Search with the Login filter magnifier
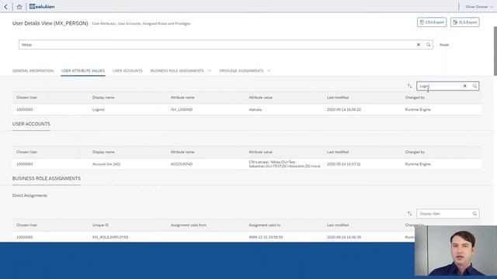 click(474, 86)
